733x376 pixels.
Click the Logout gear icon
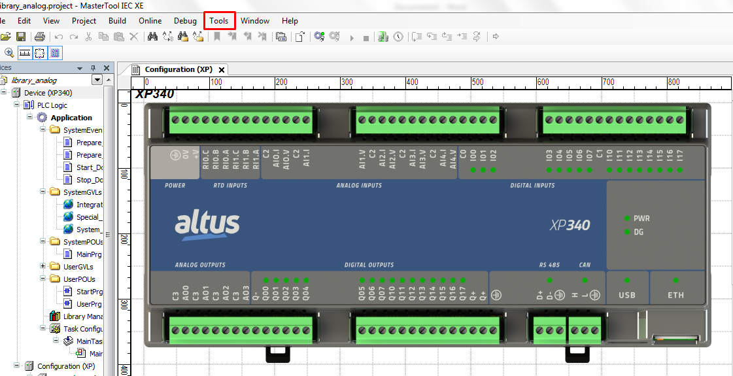click(334, 37)
